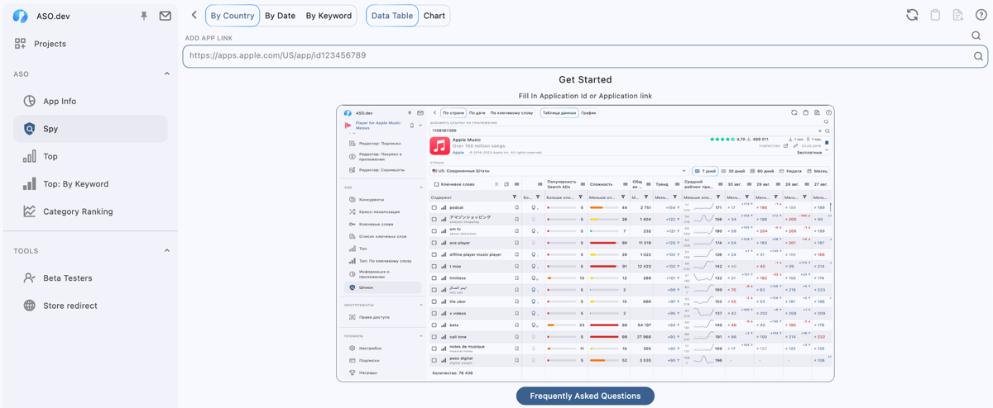This screenshot has width=993, height=408.
Task: Collapse the ASO sidebar section
Action: tap(166, 74)
